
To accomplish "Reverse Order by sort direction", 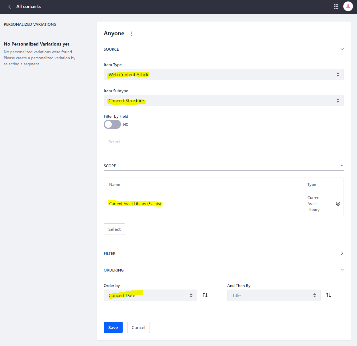I will (x=205, y=295).
